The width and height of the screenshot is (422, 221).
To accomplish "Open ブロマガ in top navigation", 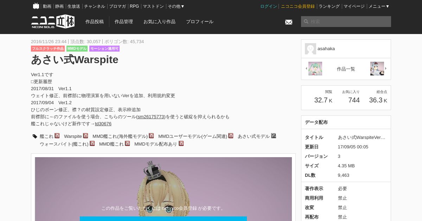I will pyautogui.click(x=117, y=6).
